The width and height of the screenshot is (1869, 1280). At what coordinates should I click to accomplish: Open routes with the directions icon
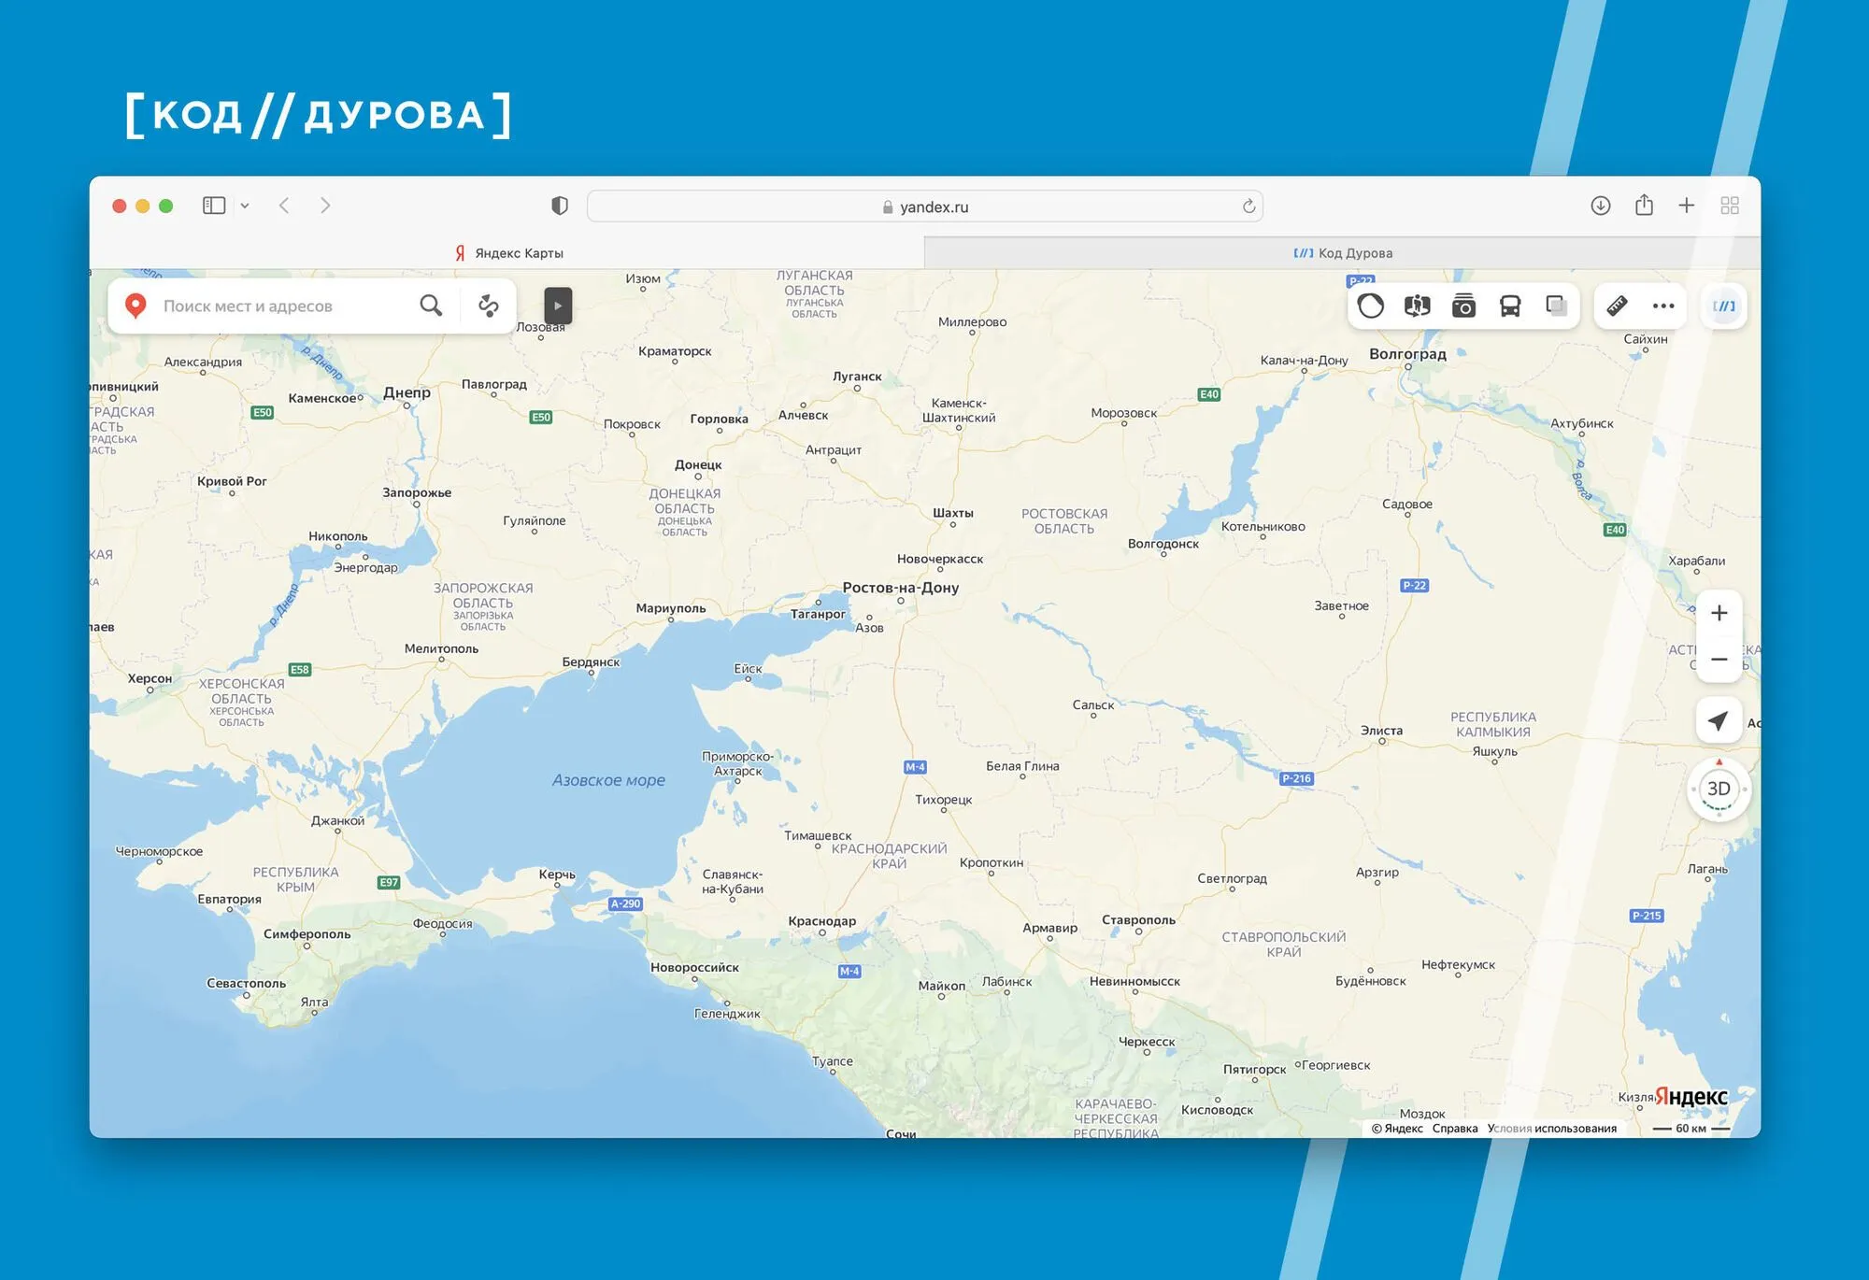point(489,306)
